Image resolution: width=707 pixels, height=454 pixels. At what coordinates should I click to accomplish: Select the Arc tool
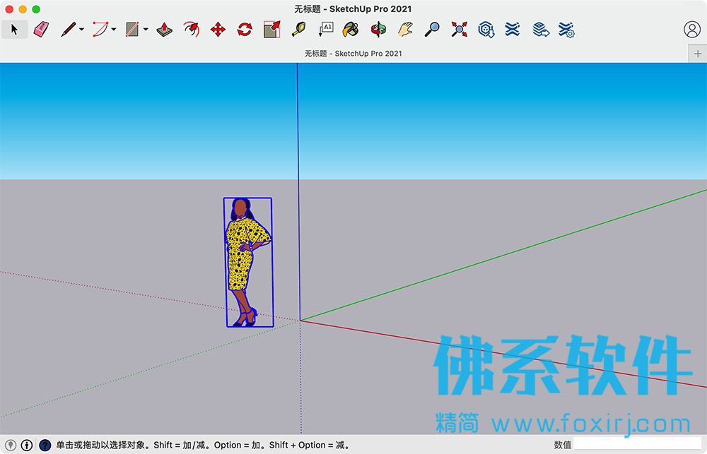point(100,30)
